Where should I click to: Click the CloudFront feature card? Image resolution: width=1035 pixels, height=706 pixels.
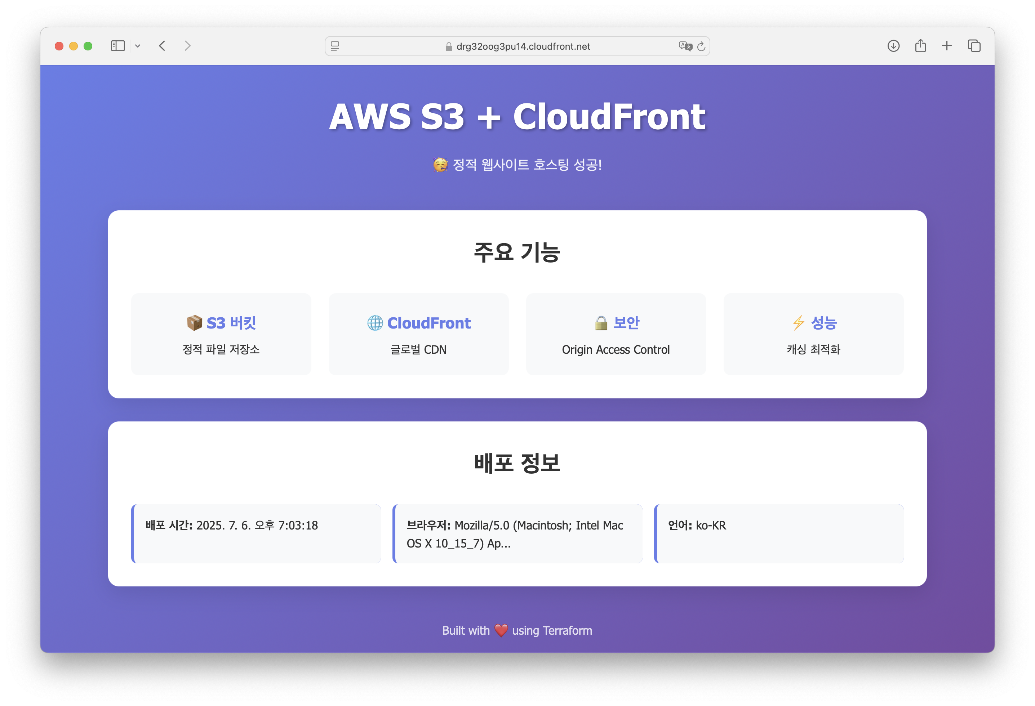click(418, 334)
